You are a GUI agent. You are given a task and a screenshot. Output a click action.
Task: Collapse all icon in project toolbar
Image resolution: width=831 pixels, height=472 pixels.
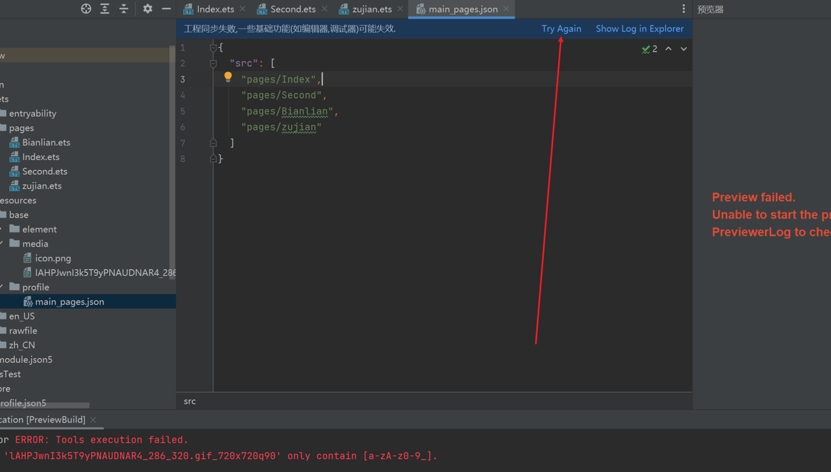[124, 8]
